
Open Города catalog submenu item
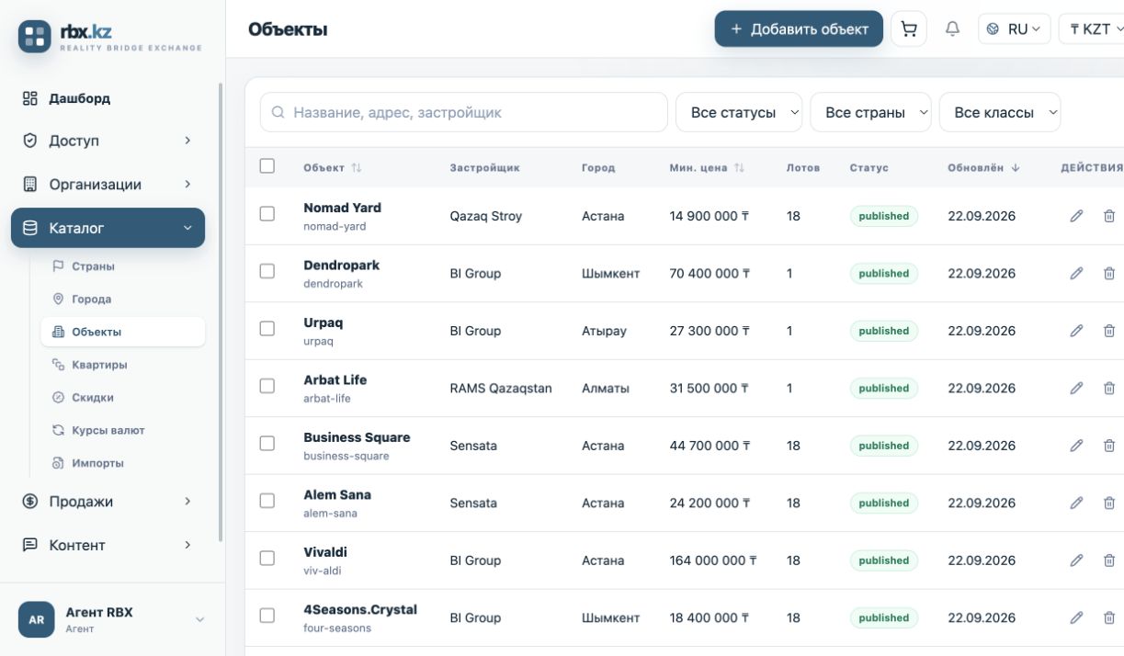click(123, 299)
